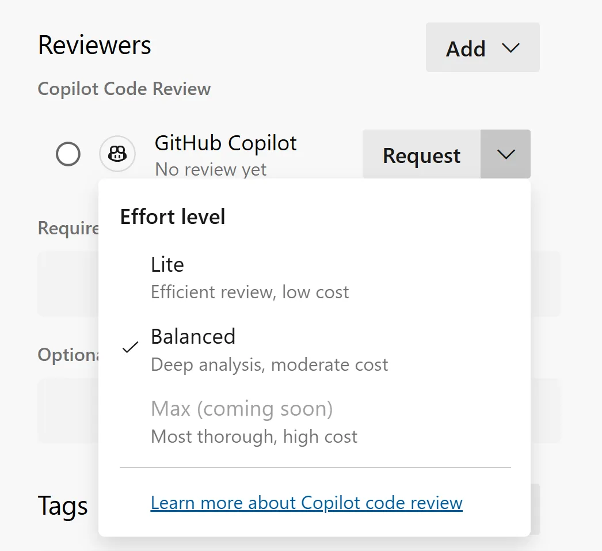602x551 pixels.
Task: Collapse the Request effort level dropdown arrow
Action: pos(506,154)
